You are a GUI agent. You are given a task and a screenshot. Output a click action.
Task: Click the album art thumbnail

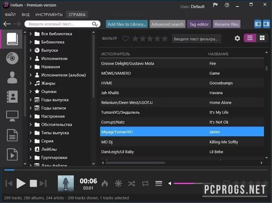[x=66, y=183]
